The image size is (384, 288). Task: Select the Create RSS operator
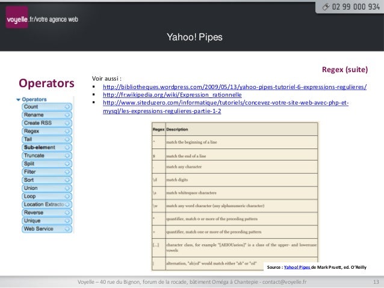(47, 123)
